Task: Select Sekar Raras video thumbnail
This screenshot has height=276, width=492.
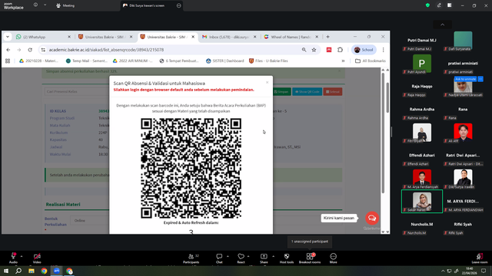Action: [422, 201]
